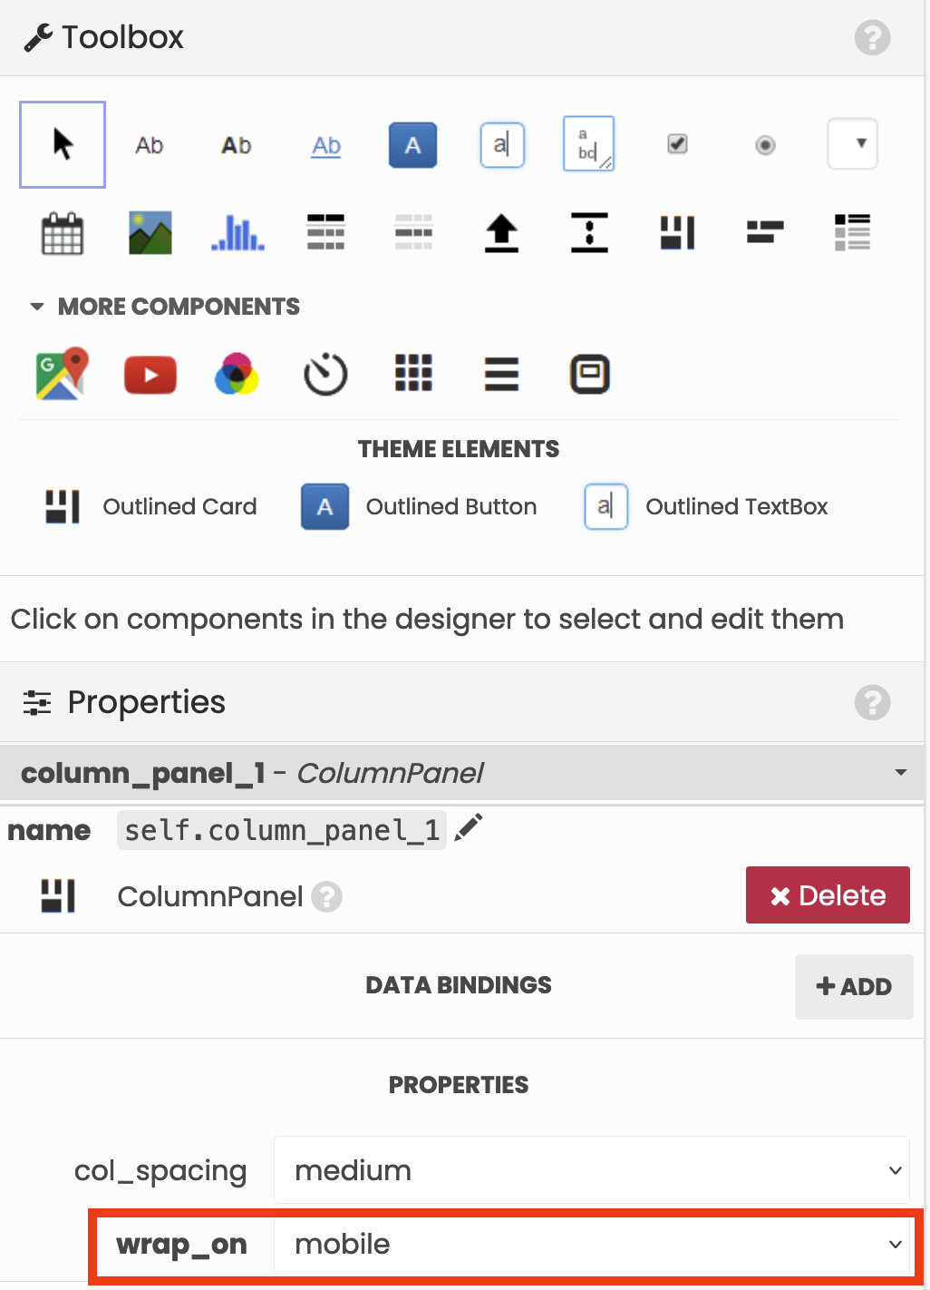The height and width of the screenshot is (1290, 930).
Task: Collapse the MORE COMPONENTS section
Action: (37, 307)
